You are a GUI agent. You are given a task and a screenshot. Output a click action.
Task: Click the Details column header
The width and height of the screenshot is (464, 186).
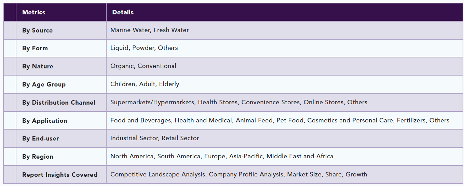(123, 12)
